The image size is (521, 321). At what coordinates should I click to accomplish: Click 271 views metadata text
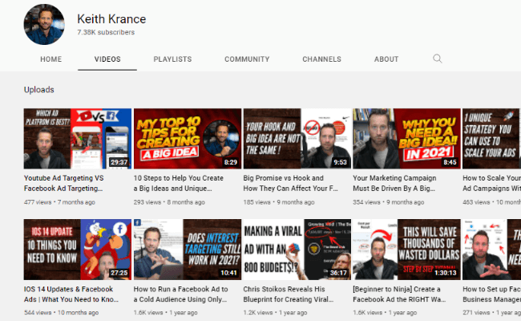click(492, 313)
